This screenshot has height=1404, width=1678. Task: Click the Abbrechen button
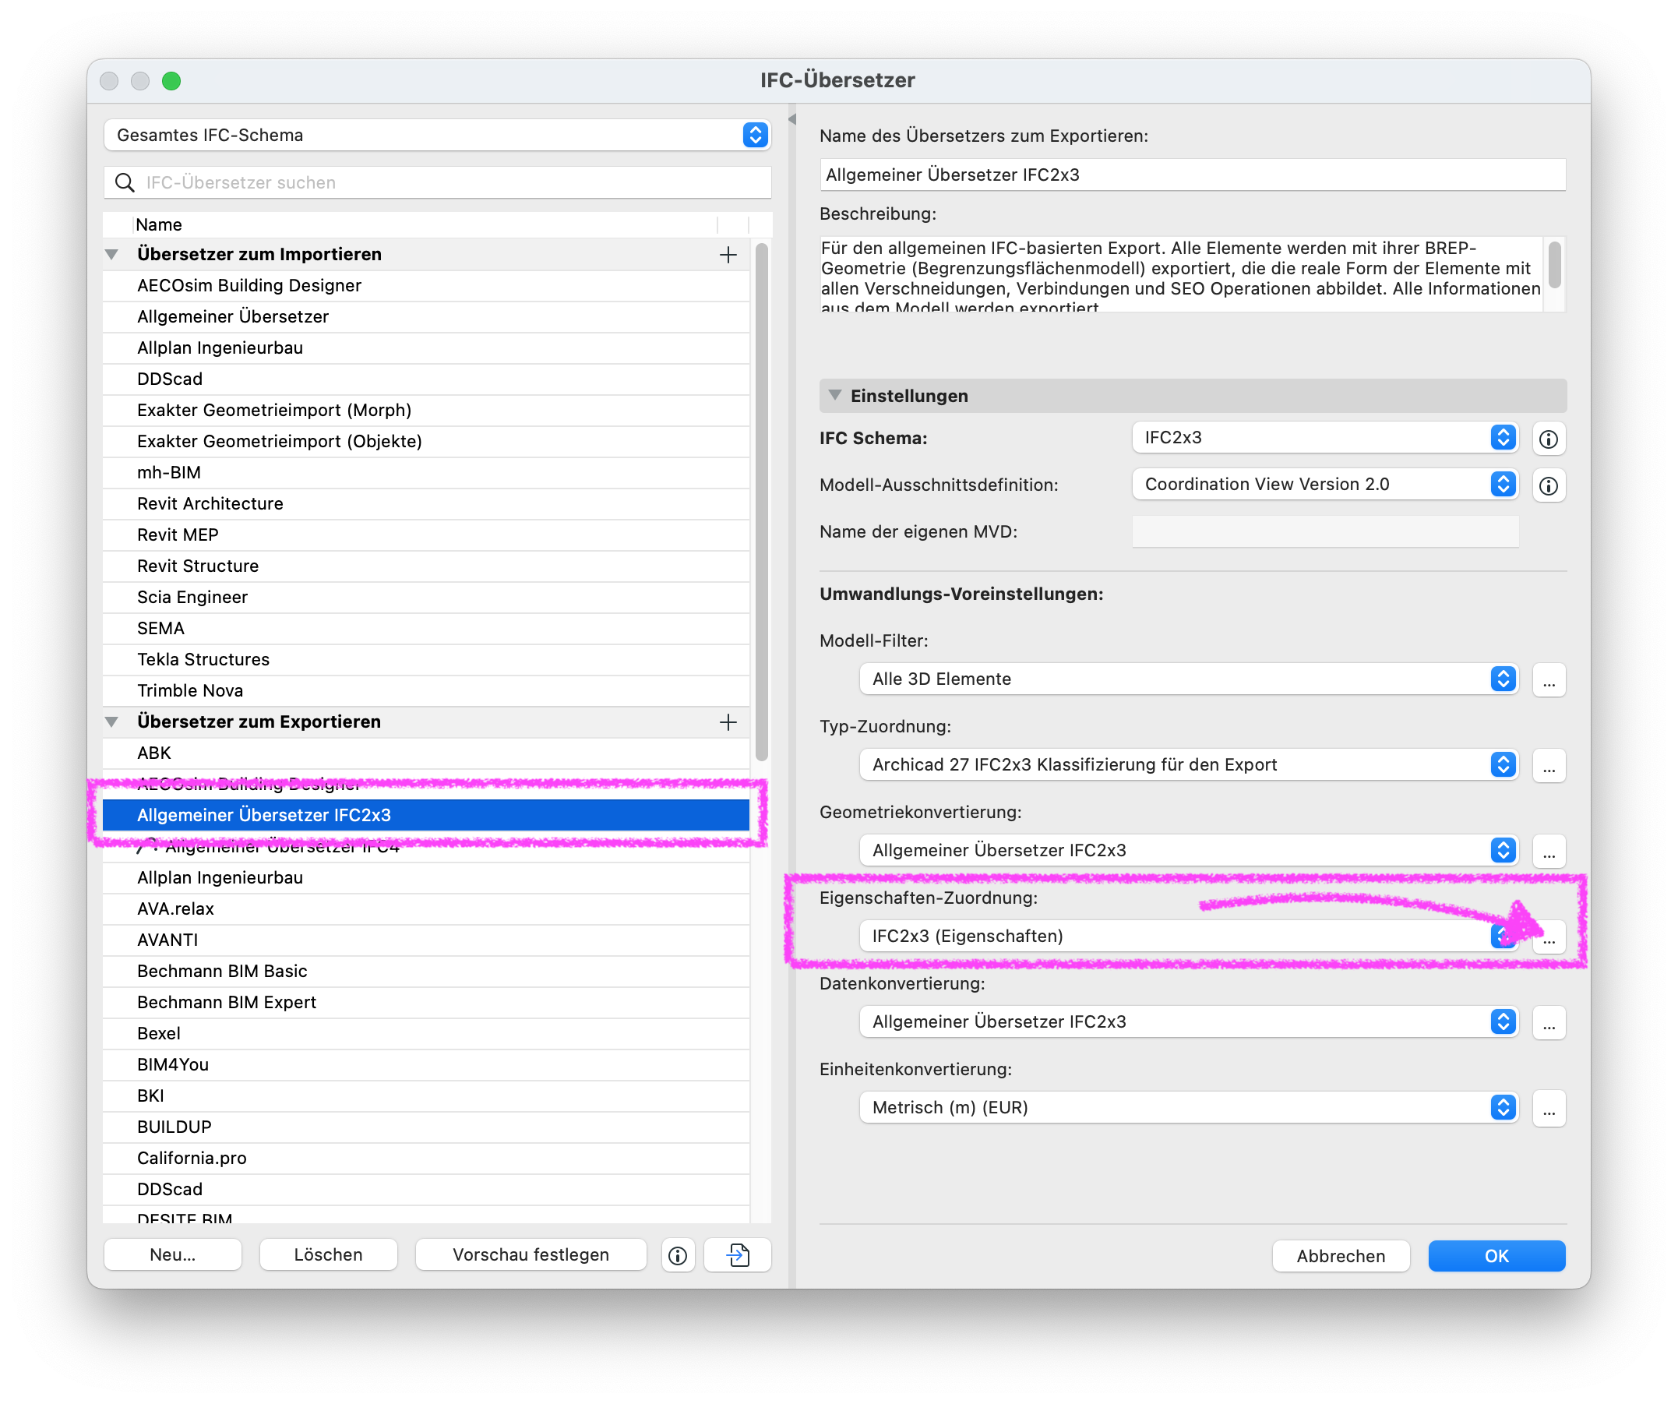click(1341, 1256)
